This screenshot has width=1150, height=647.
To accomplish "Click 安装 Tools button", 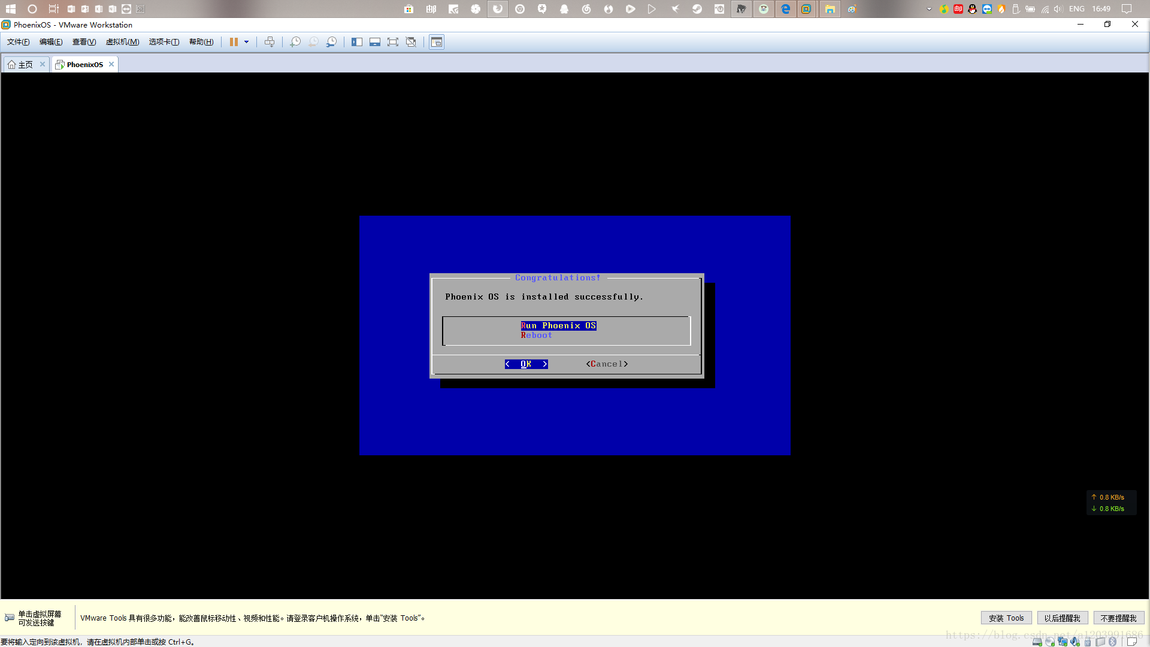I will tap(1006, 618).
